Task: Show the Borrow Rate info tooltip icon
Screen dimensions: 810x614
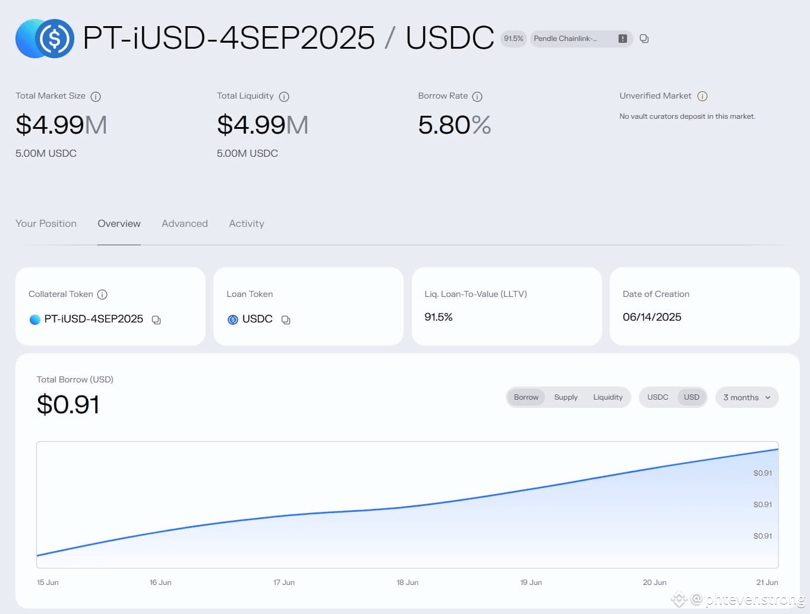Action: (x=477, y=96)
